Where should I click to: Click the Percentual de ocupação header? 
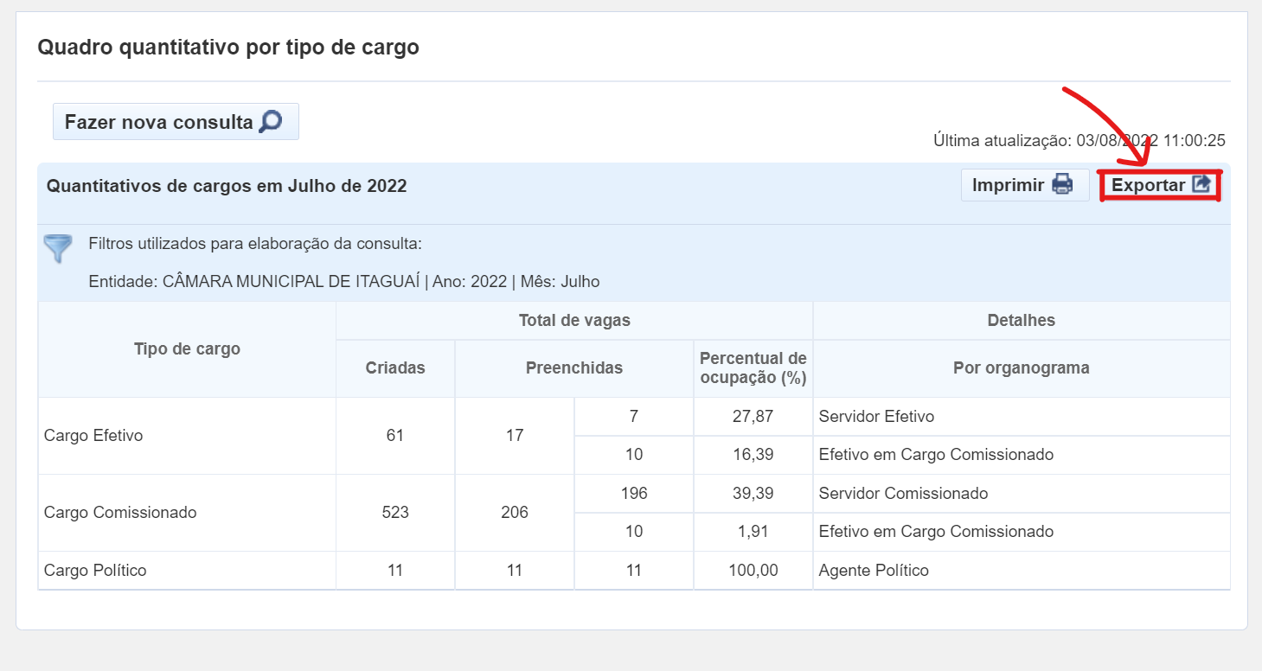click(x=753, y=368)
